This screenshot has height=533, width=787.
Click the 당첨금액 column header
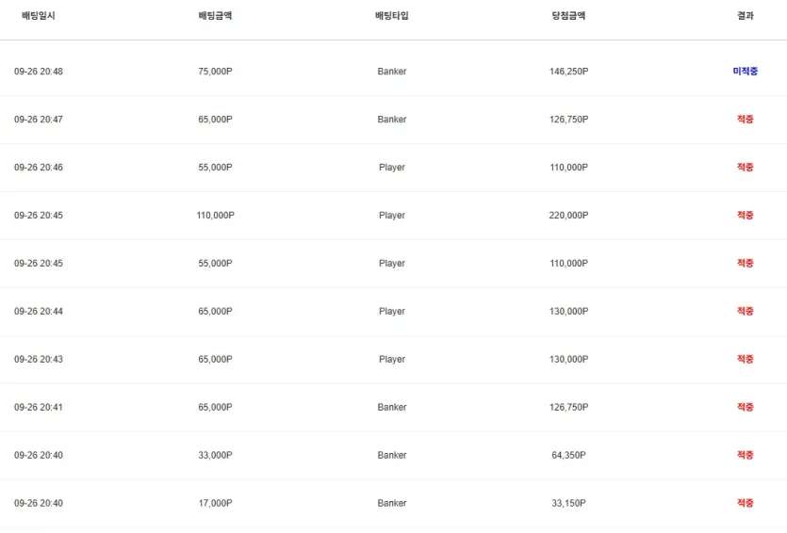point(568,16)
